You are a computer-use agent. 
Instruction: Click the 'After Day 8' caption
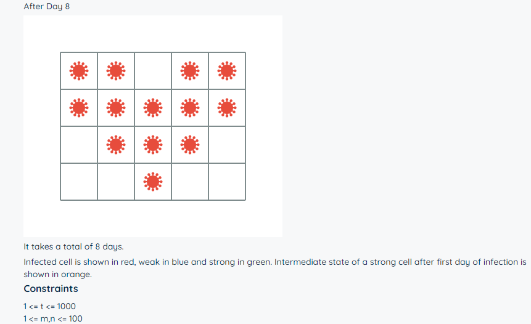47,6
